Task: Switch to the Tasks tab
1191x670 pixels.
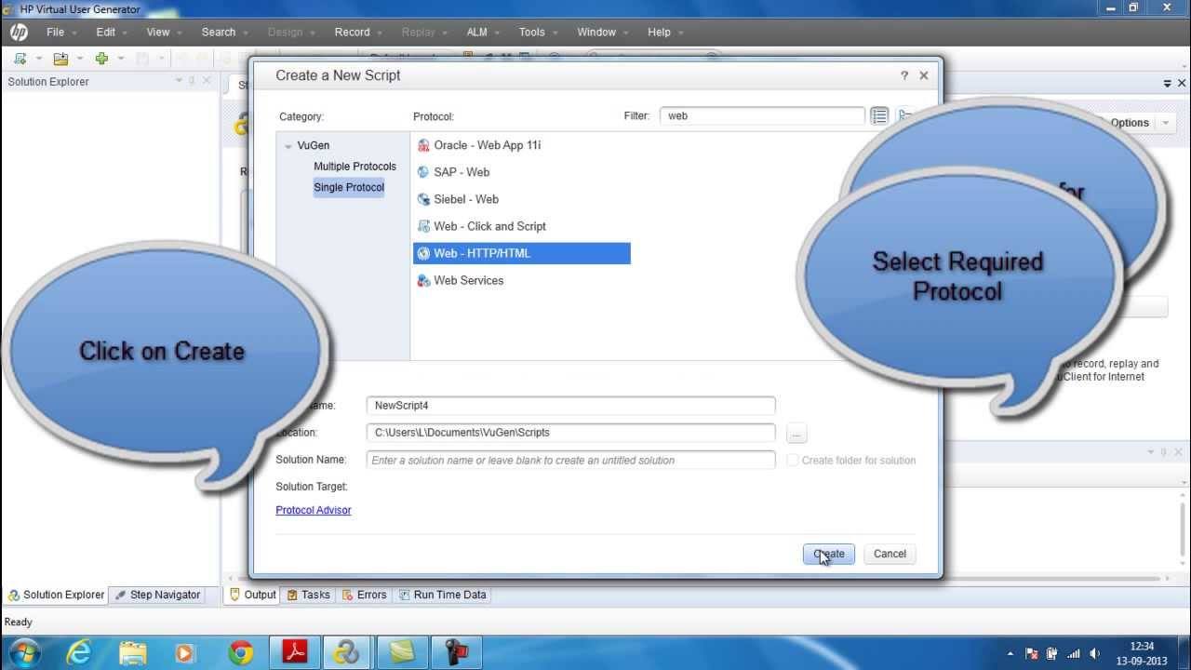Action: click(308, 595)
